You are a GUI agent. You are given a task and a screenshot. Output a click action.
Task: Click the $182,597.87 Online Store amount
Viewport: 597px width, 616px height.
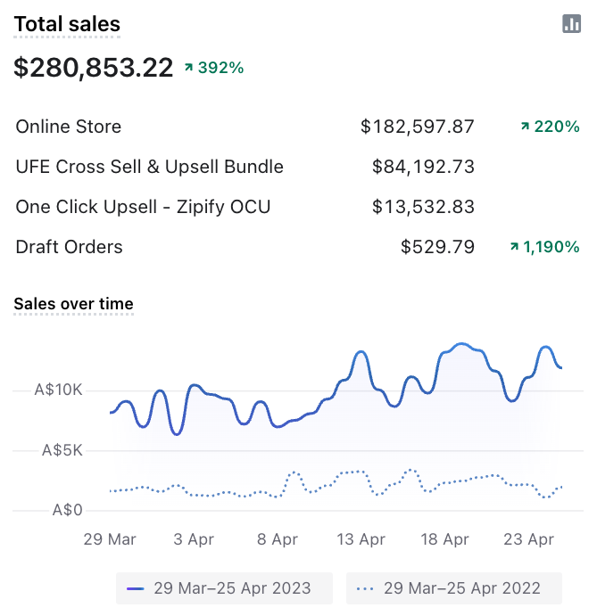[x=418, y=127]
